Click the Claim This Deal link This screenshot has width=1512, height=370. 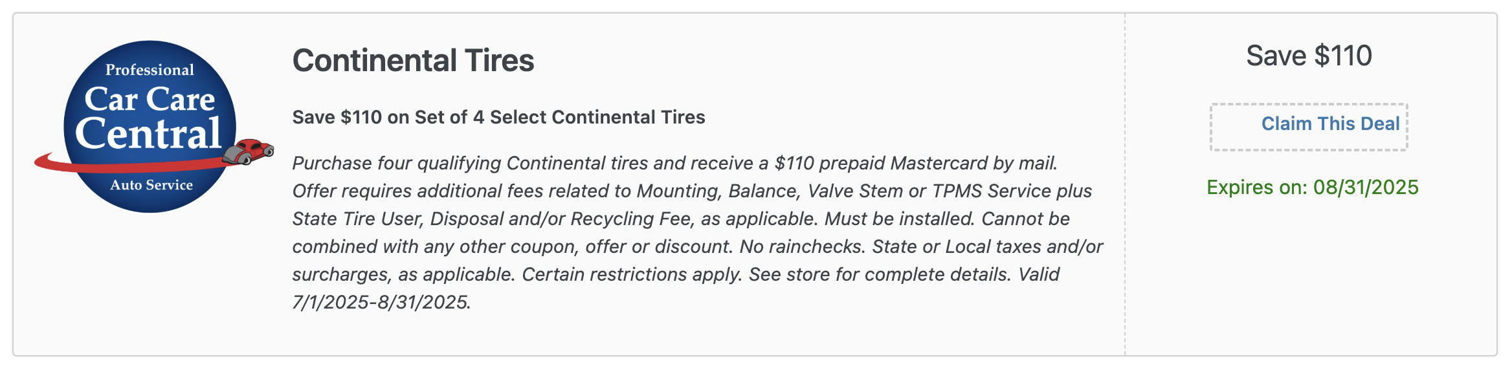point(1330,124)
